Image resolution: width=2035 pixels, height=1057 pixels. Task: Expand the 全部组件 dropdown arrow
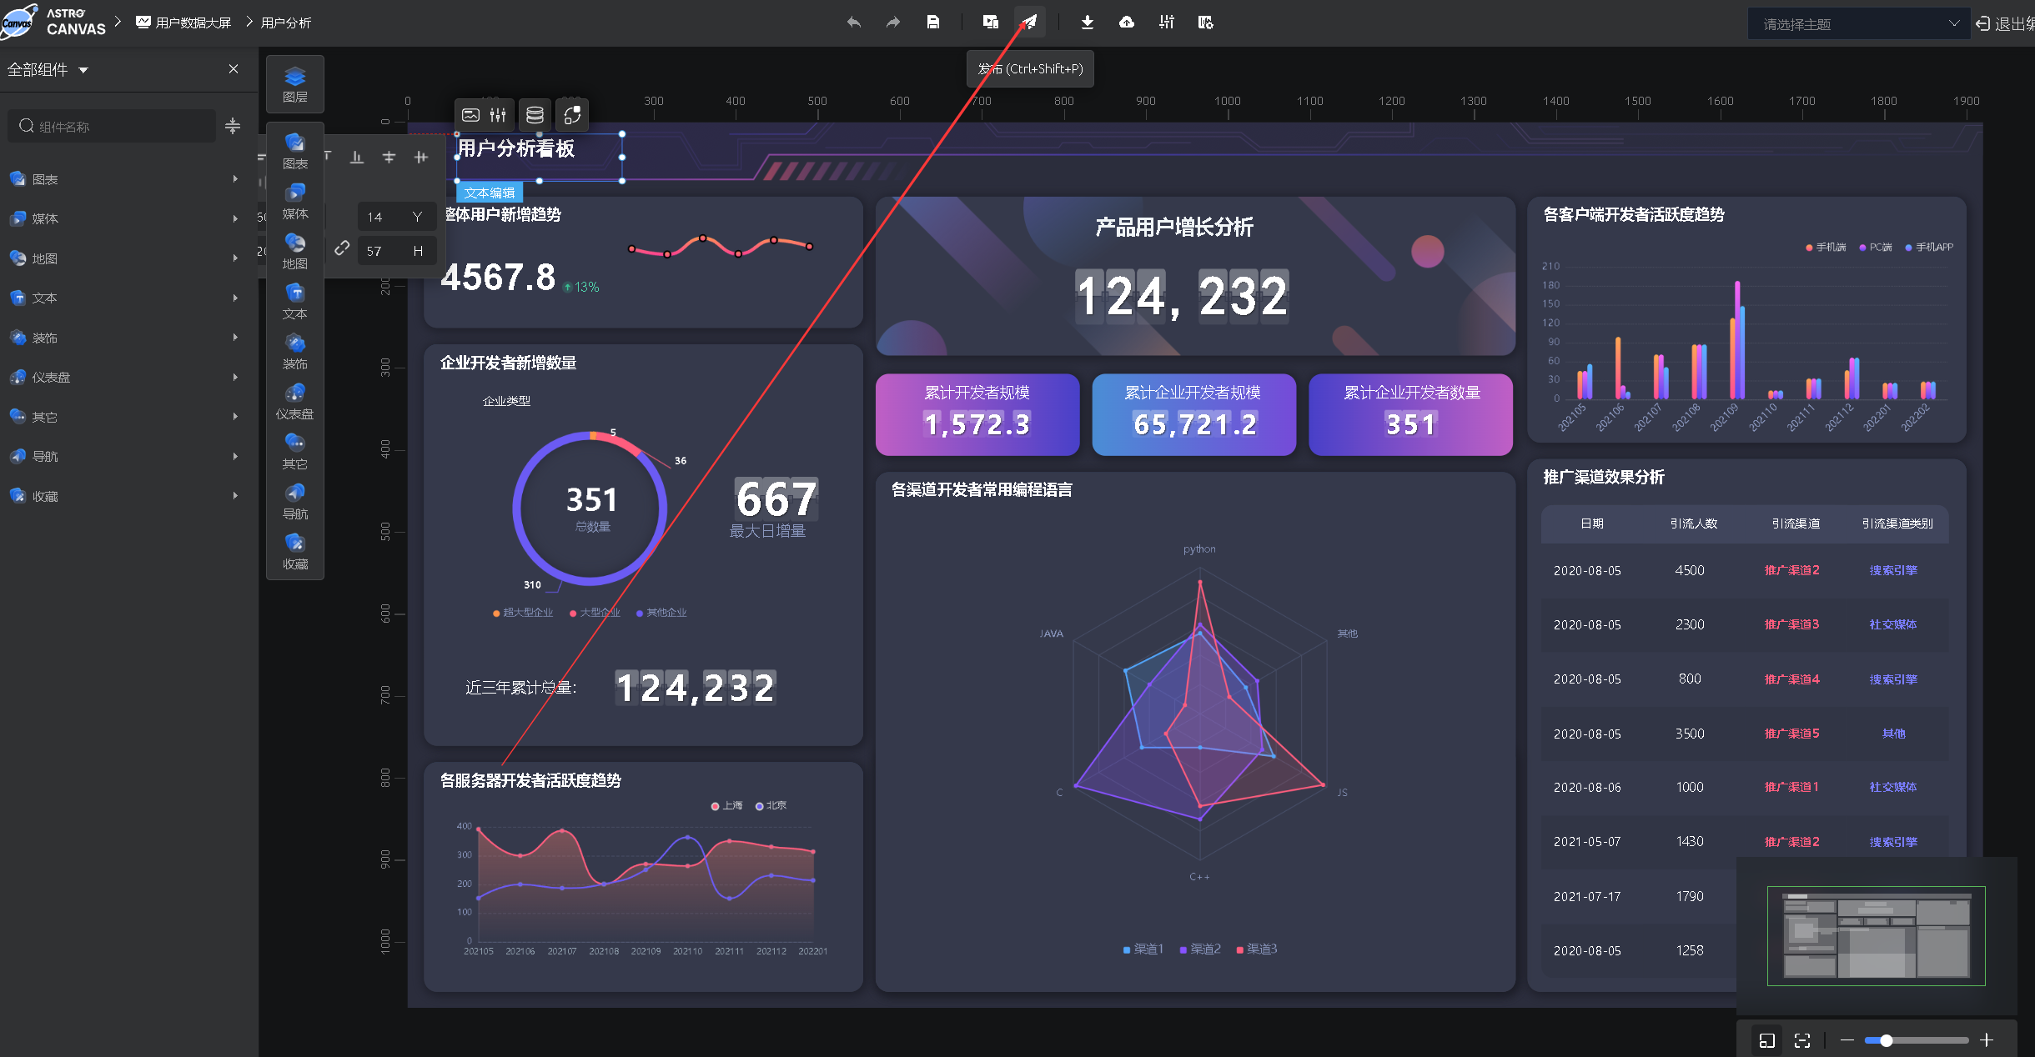pos(83,70)
